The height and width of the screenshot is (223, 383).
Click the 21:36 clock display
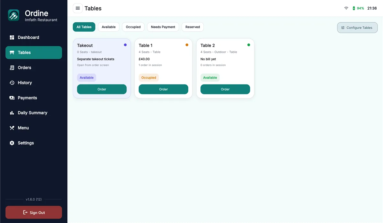click(372, 8)
